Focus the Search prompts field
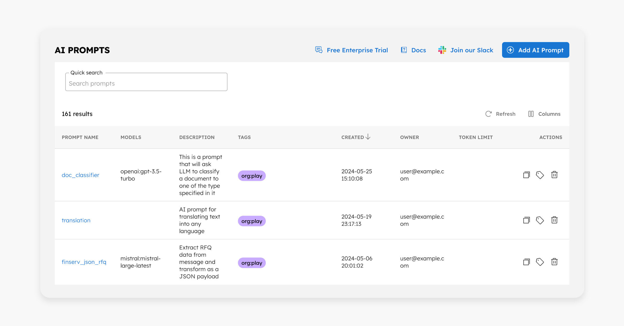 coord(146,84)
